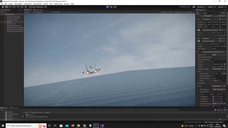
Task: Open the cloud services icon
Action: 194,7
